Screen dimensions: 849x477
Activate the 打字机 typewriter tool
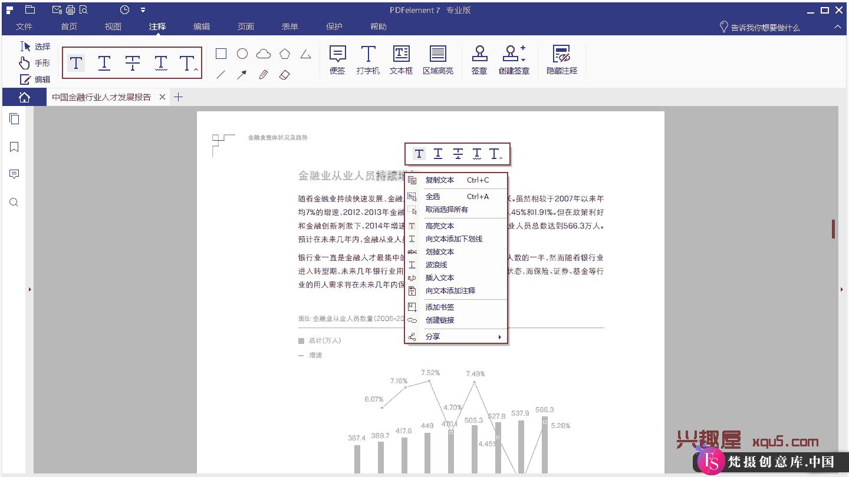pyautogui.click(x=368, y=61)
